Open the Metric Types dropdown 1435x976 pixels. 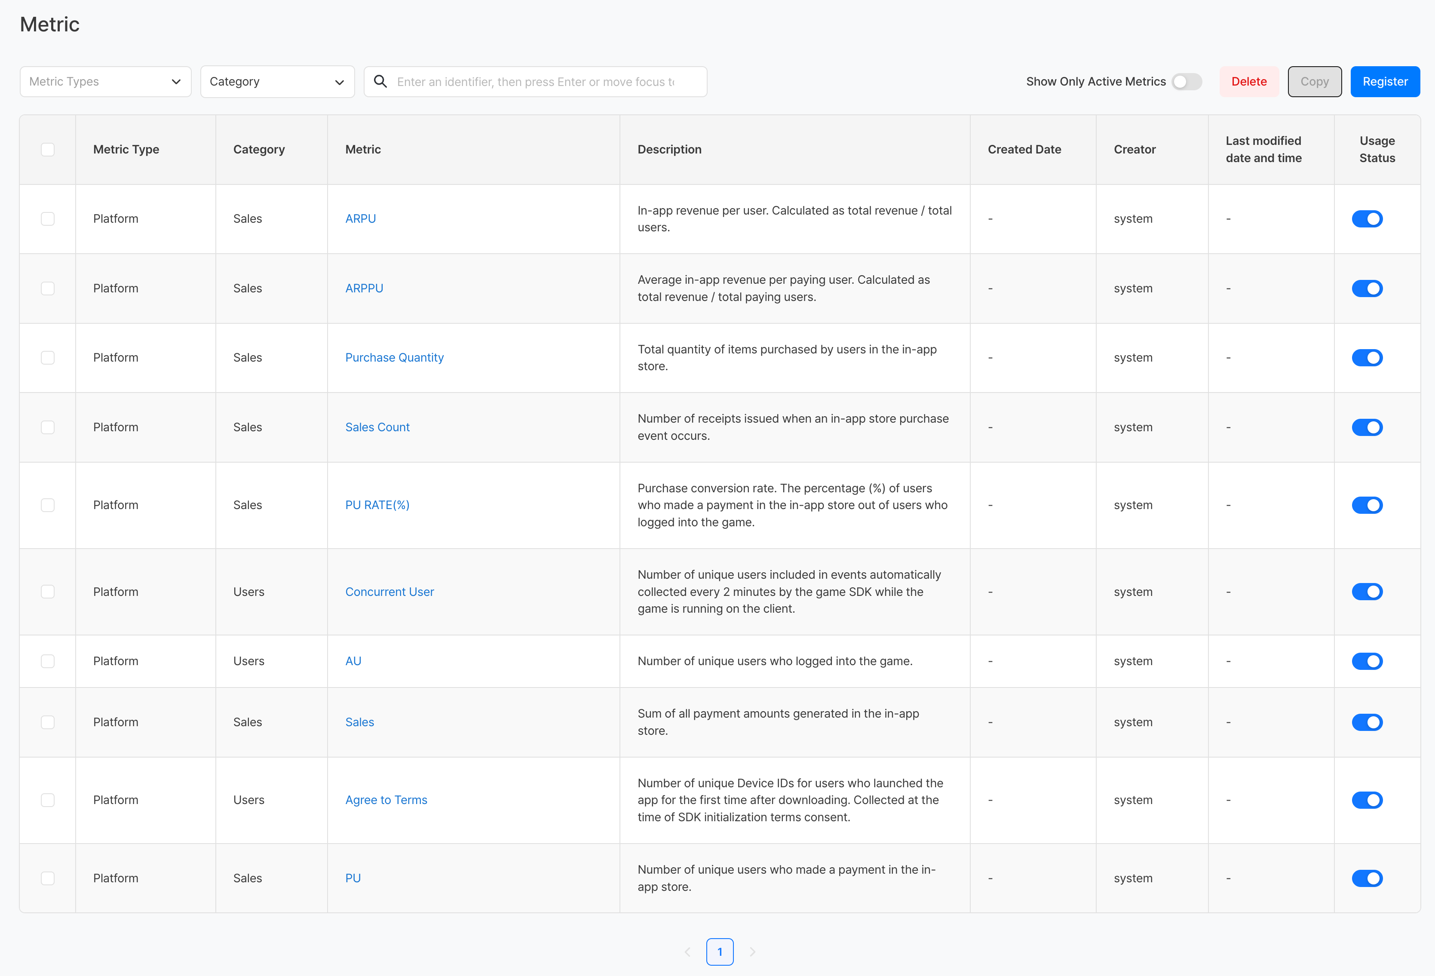[x=106, y=82]
